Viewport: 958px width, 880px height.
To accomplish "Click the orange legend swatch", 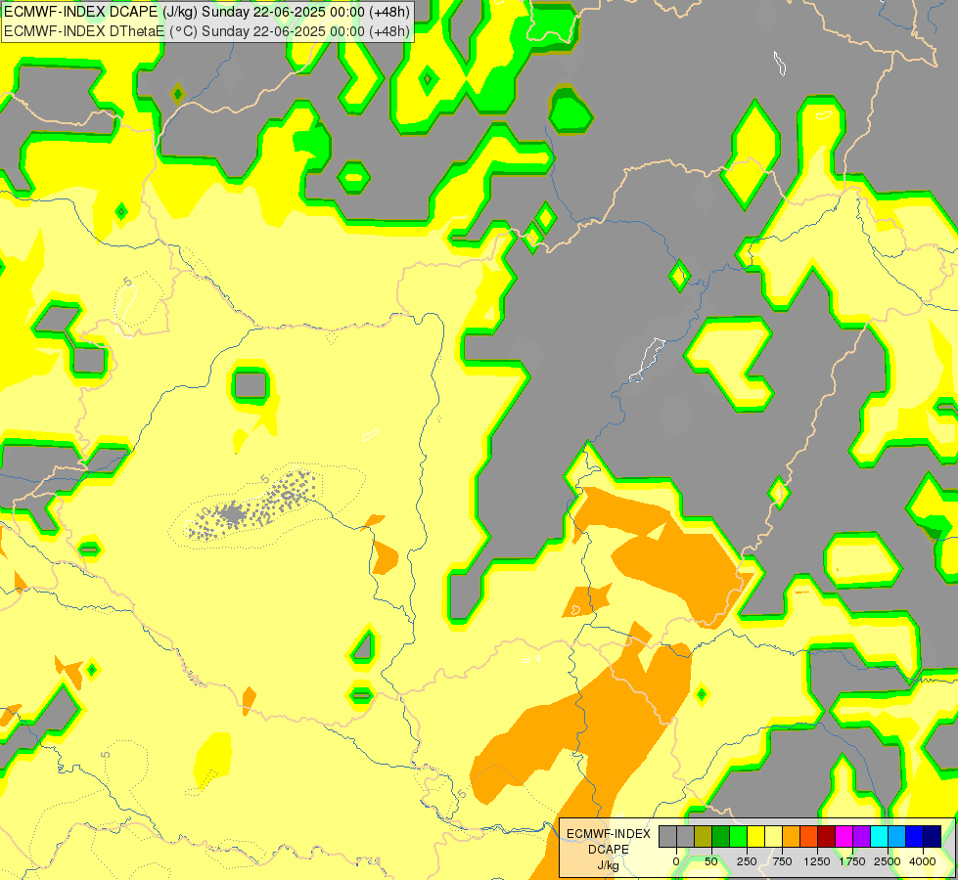I will click(x=791, y=836).
